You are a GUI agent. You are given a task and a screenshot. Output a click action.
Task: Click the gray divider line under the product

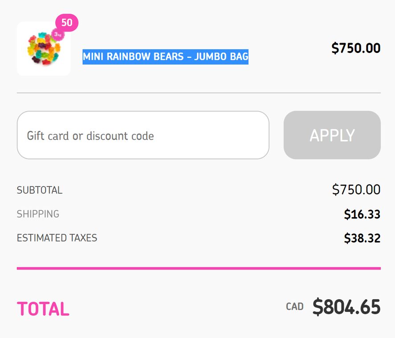[x=199, y=93]
